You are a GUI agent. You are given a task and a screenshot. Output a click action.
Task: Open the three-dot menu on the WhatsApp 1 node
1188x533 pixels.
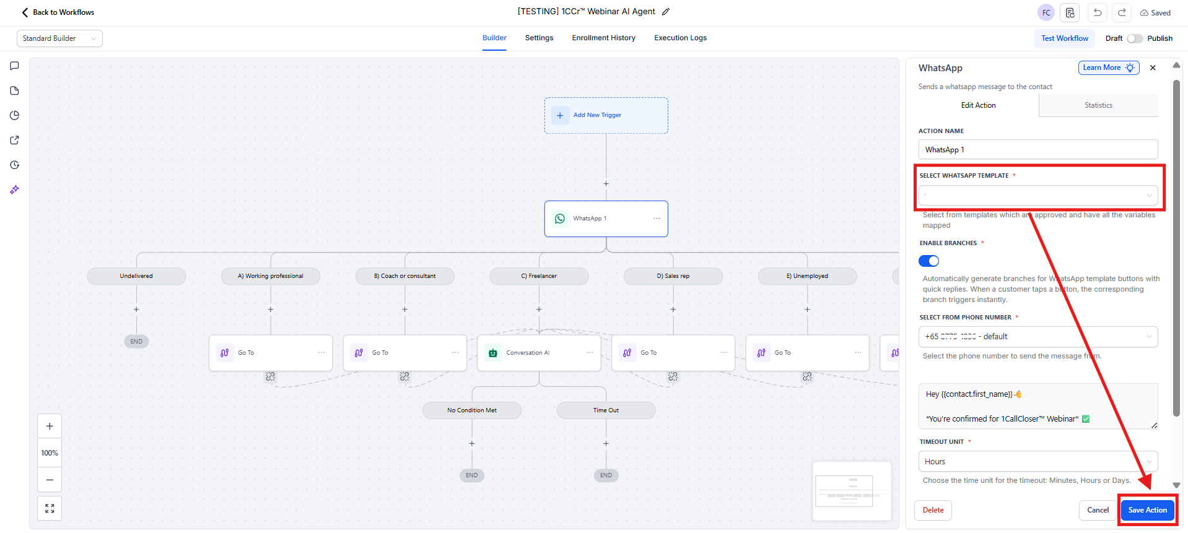tap(657, 219)
